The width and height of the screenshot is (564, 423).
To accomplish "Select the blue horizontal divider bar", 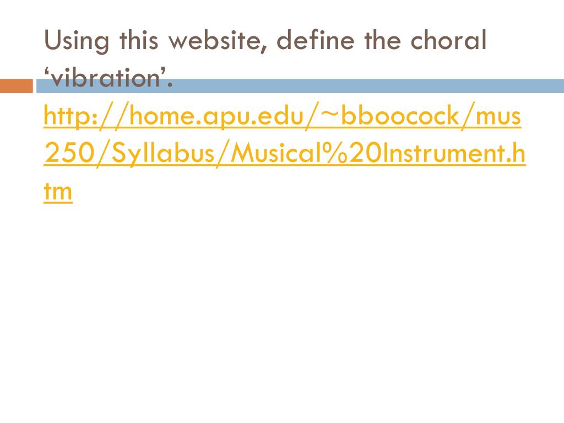I will pos(300,86).
